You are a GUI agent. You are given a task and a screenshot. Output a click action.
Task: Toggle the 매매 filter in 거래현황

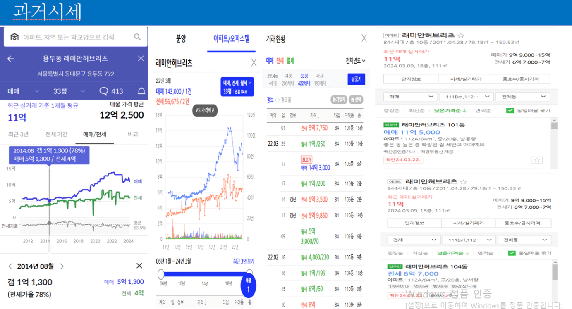pyautogui.click(x=270, y=61)
